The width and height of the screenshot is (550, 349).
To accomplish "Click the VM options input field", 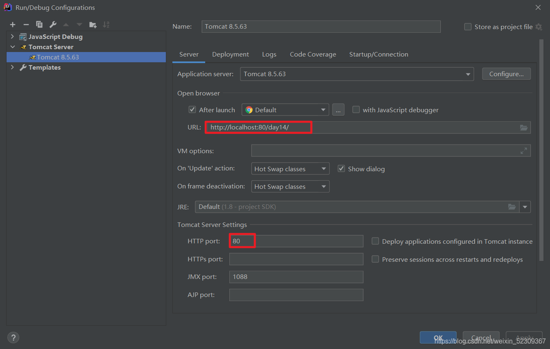I will pos(391,151).
